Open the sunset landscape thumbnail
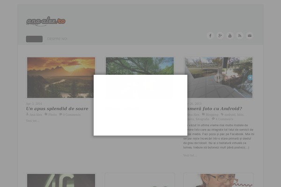 60,78
